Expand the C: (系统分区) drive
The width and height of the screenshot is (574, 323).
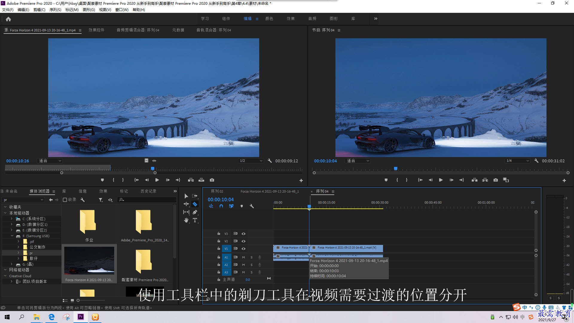12,219
